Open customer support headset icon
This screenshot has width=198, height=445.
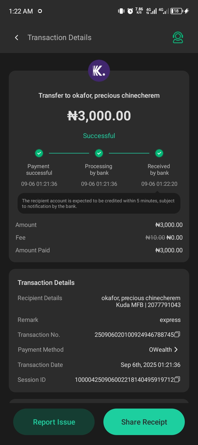pyautogui.click(x=178, y=38)
